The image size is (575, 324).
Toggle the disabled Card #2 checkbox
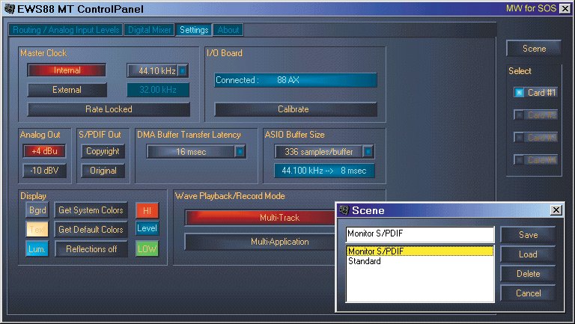click(x=519, y=114)
